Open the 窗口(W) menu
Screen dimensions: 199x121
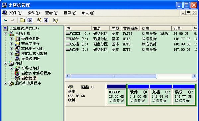(70, 13)
